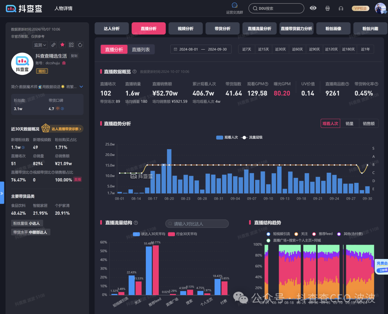Expand the left blue sidebar handle

click(x=2, y=193)
